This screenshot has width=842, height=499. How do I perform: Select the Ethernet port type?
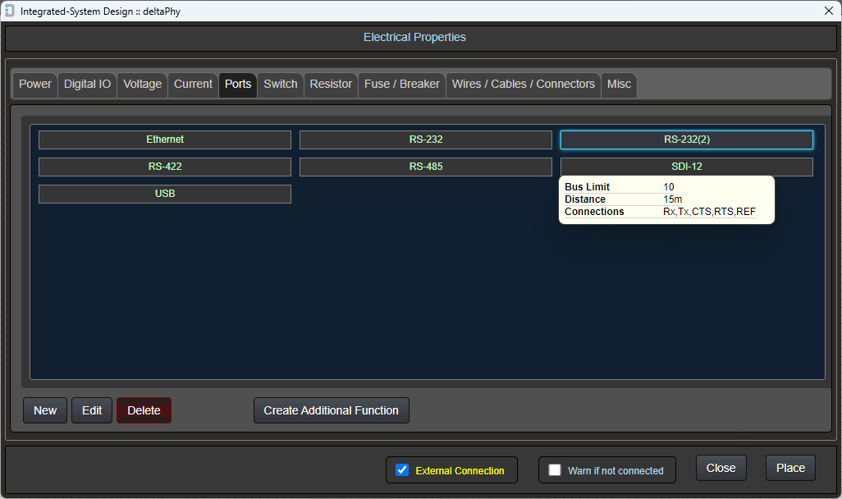pyautogui.click(x=165, y=140)
